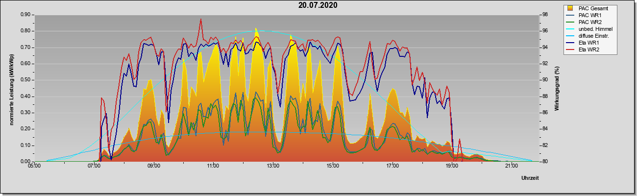The height and width of the screenshot is (196, 637).
Task: Click the 0.90 left axis value
Action: pos(25,15)
